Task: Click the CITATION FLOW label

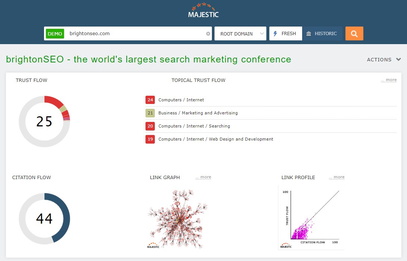Action: [31, 178]
